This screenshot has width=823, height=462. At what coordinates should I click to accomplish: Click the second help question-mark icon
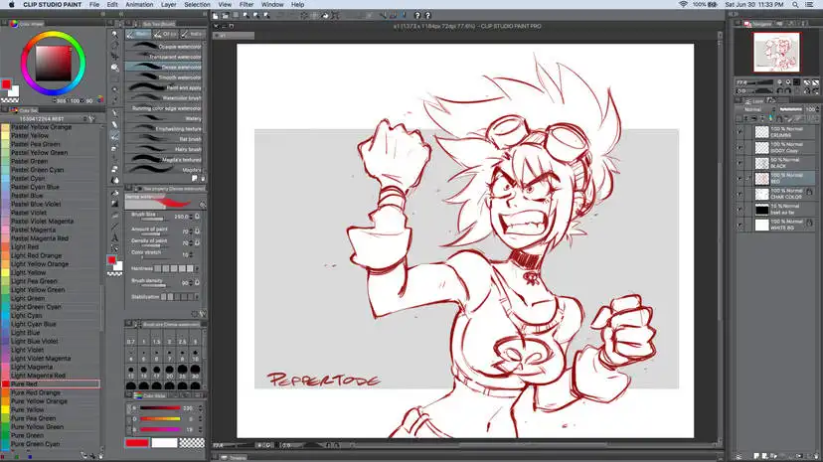427,16
